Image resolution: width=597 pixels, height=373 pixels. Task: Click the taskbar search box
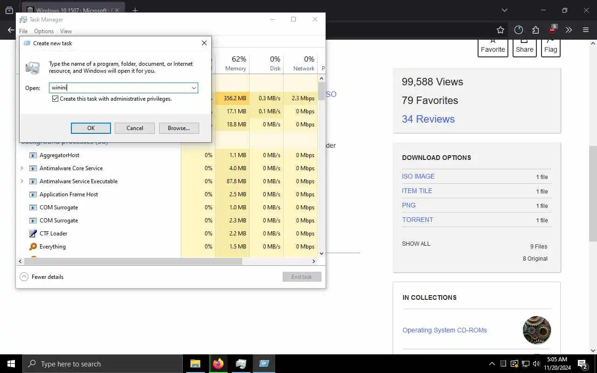(x=102, y=364)
